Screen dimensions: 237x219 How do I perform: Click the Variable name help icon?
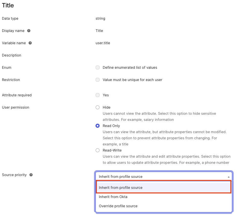pos(30,43)
